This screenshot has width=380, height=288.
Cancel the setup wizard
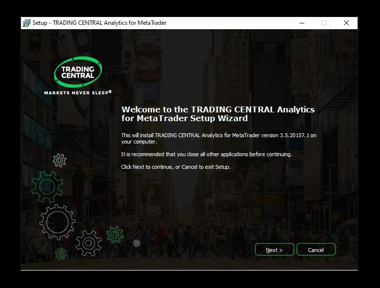[x=316, y=250]
